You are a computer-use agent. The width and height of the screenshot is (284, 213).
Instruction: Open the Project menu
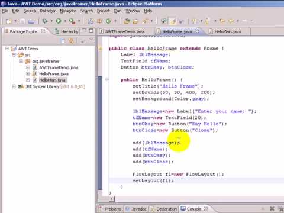(x=104, y=11)
